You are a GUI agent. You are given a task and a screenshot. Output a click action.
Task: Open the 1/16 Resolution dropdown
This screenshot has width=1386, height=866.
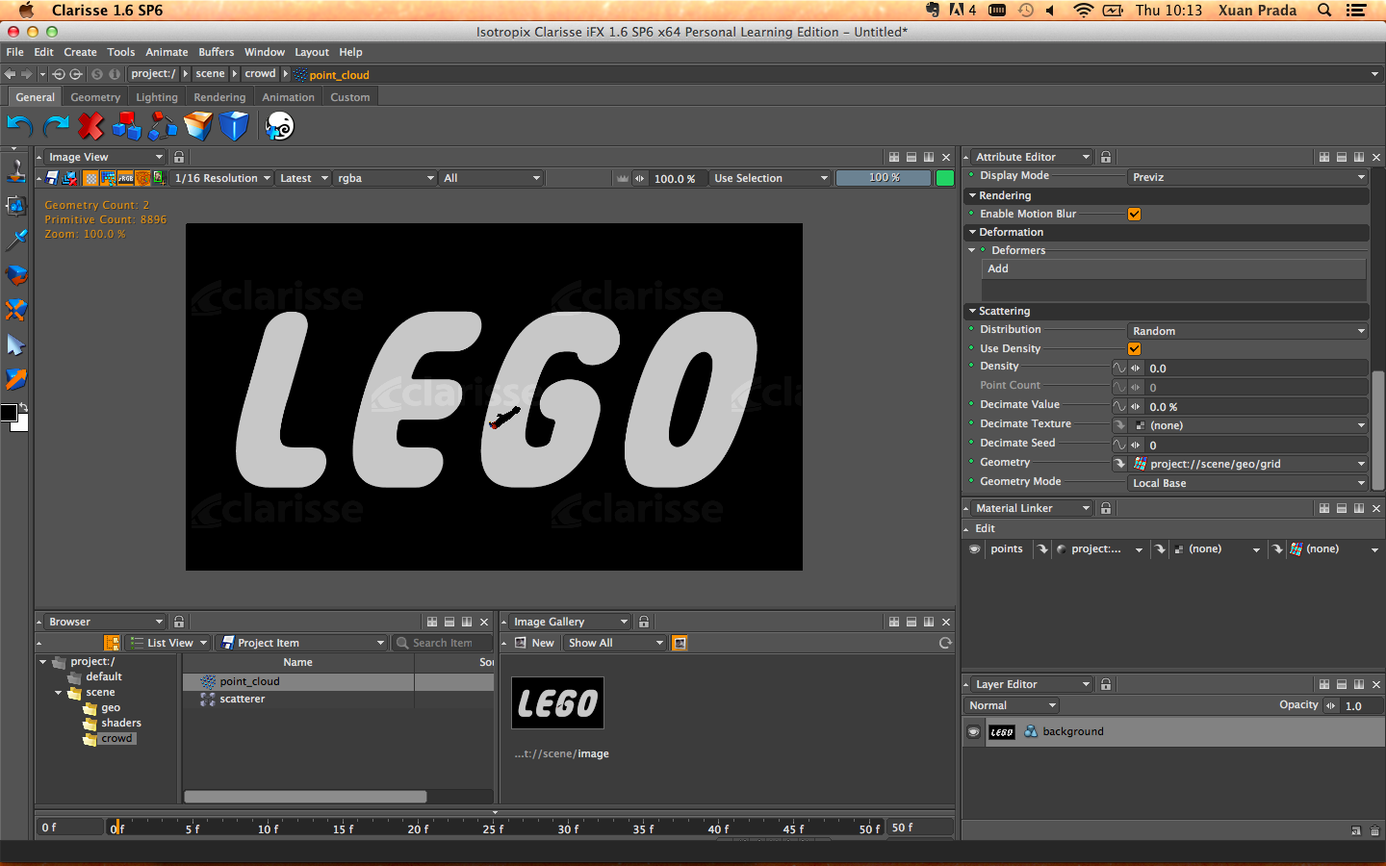tap(222, 178)
